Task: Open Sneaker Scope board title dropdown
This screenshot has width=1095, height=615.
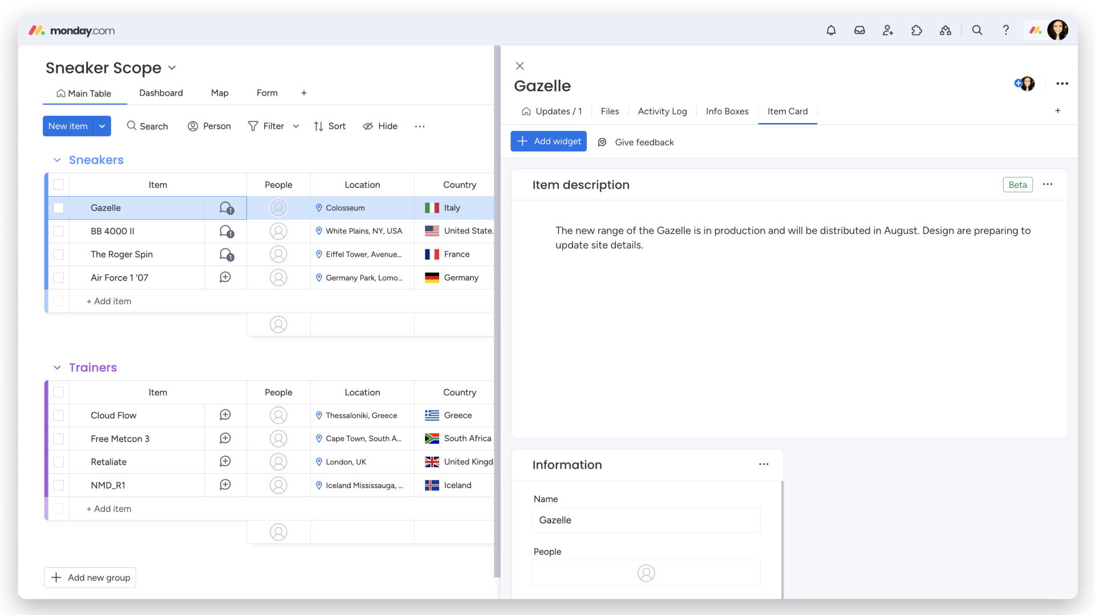Action: pos(172,68)
